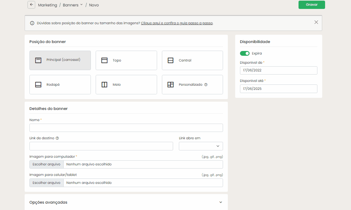Open the step-by-step guide link
This screenshot has height=210, width=351.
(x=177, y=23)
